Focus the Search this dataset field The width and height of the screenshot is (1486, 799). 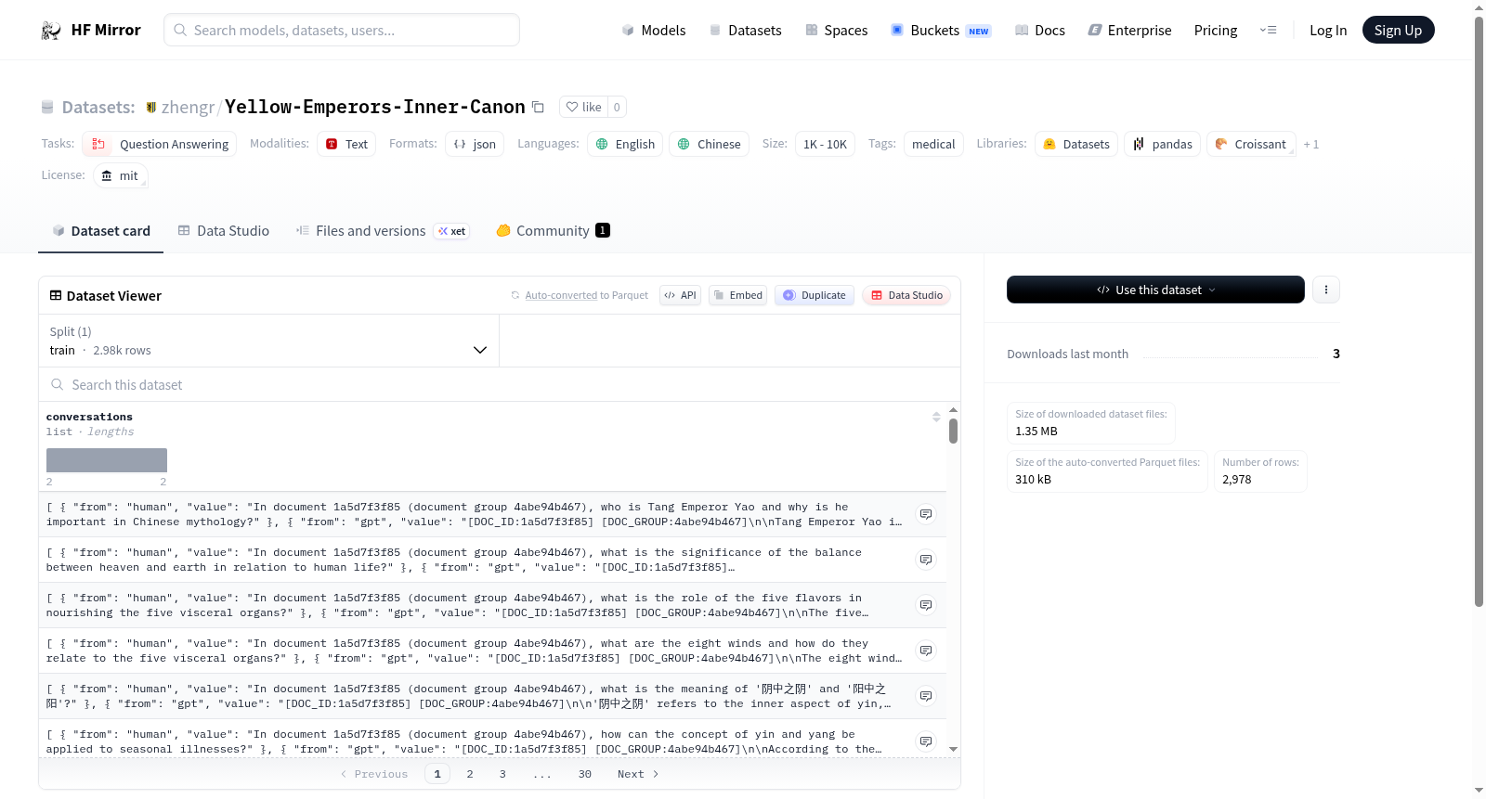pos(500,384)
